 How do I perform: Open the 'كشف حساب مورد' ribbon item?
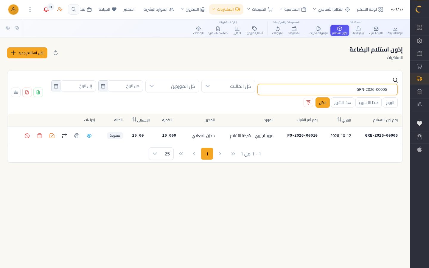tap(218, 30)
